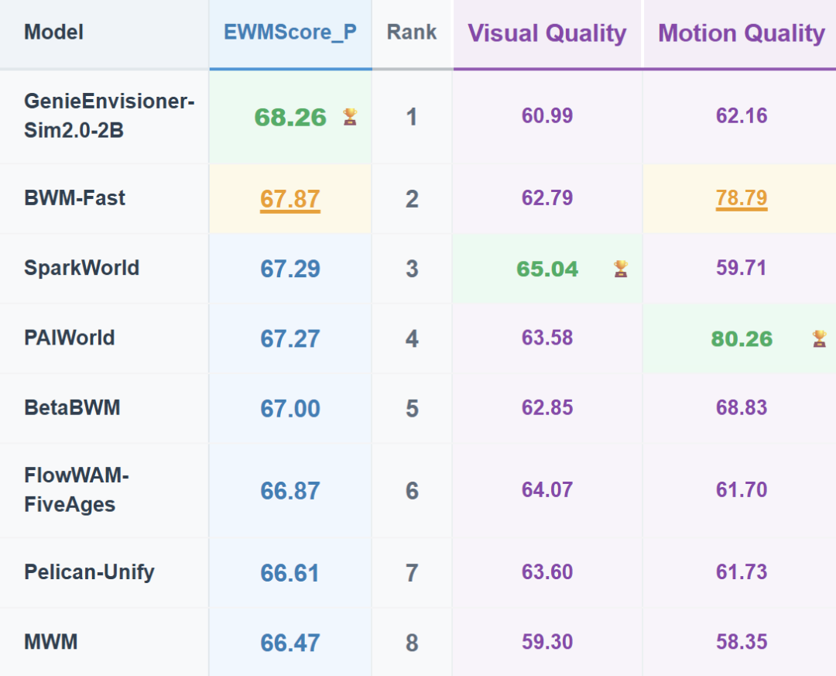This screenshot has width=836, height=676.
Task: Click the trophy icon beside 68.26
Action: point(350,116)
